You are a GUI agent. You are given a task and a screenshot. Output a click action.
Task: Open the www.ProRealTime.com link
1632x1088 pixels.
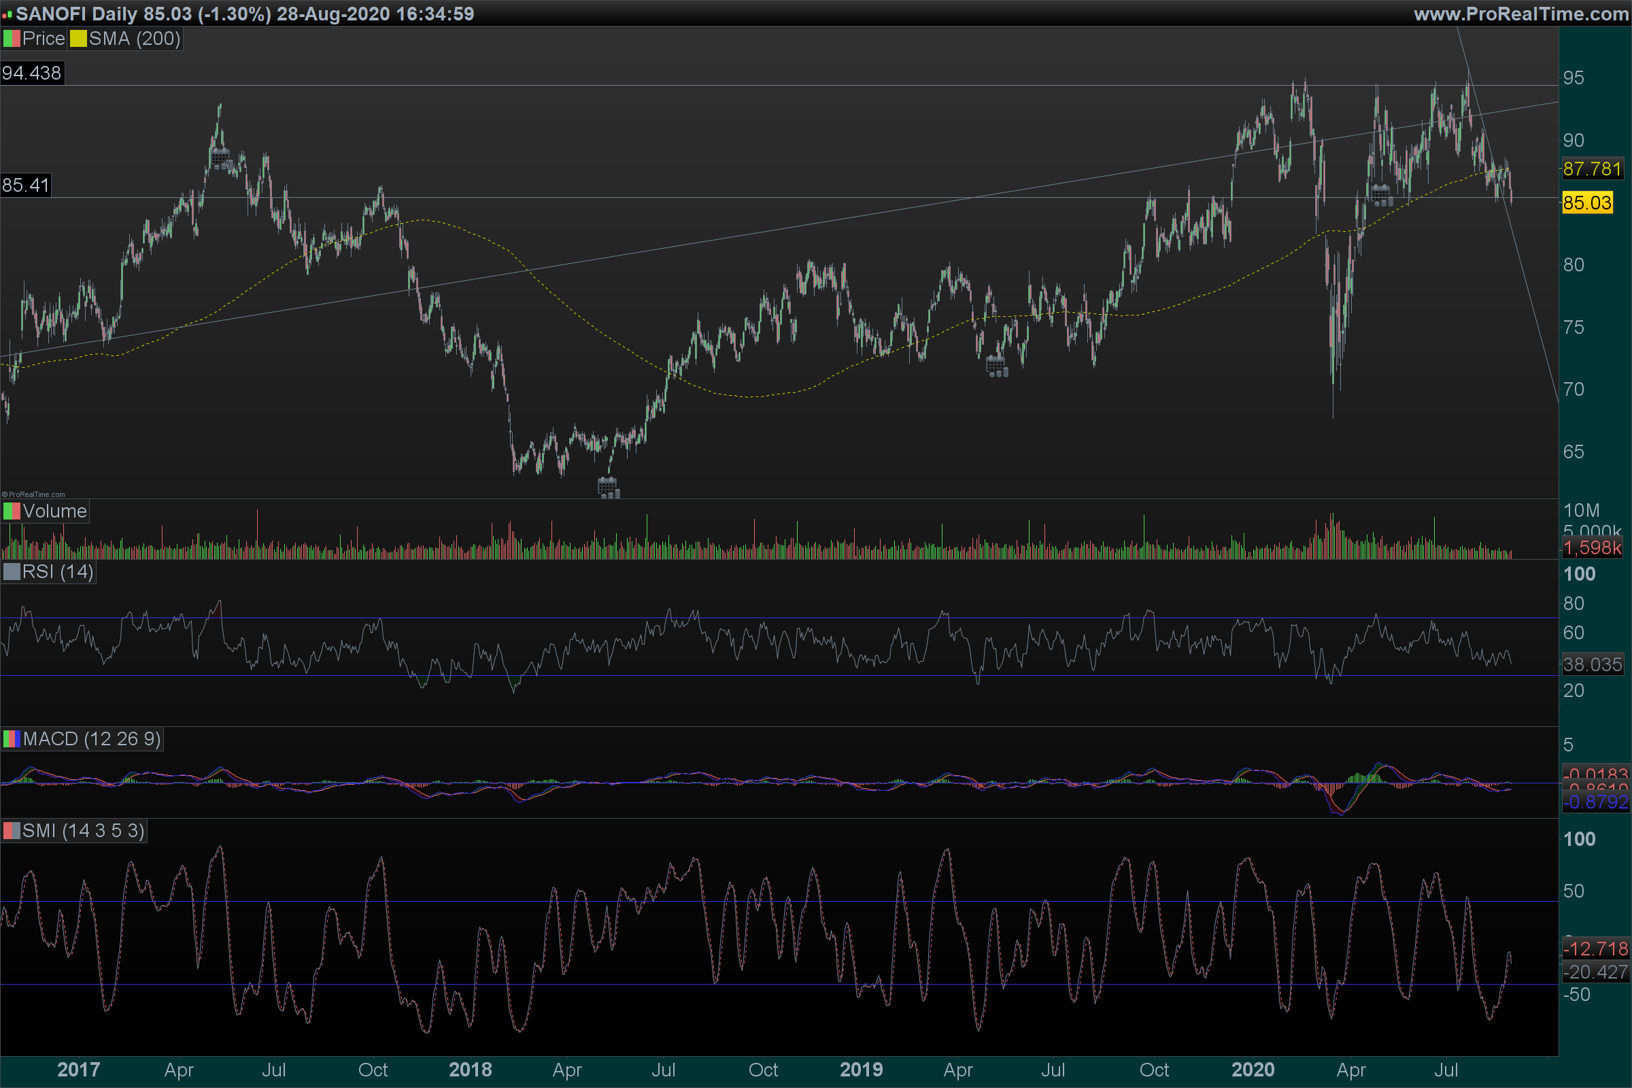(x=1520, y=14)
